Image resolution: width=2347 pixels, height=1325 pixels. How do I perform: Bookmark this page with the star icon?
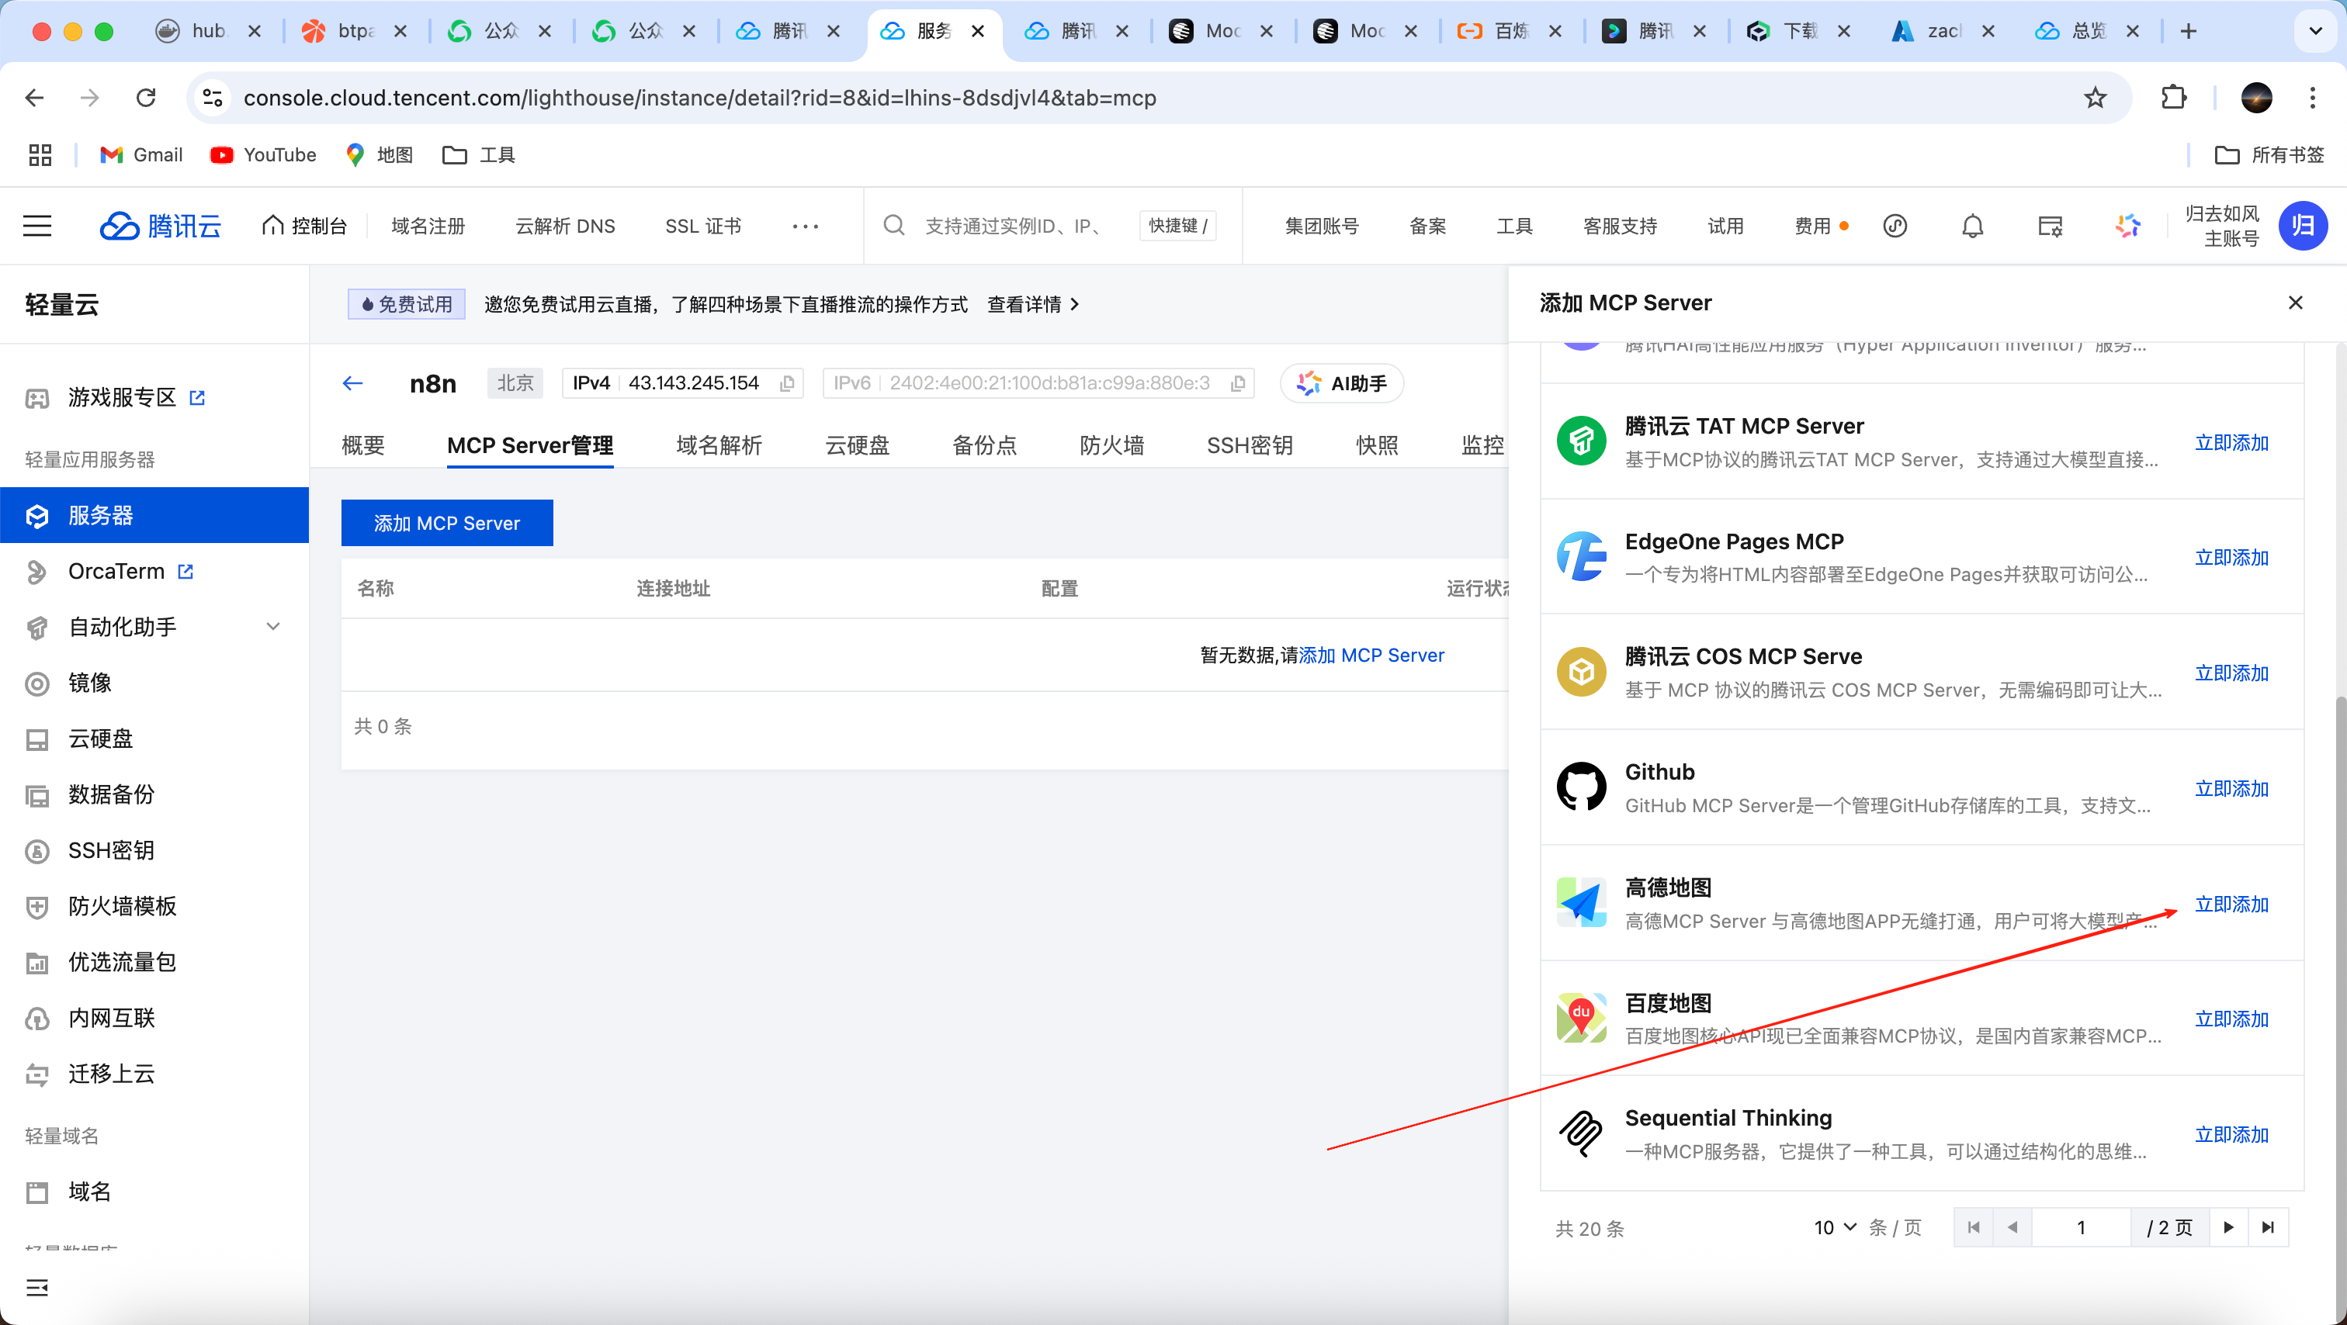(2096, 98)
